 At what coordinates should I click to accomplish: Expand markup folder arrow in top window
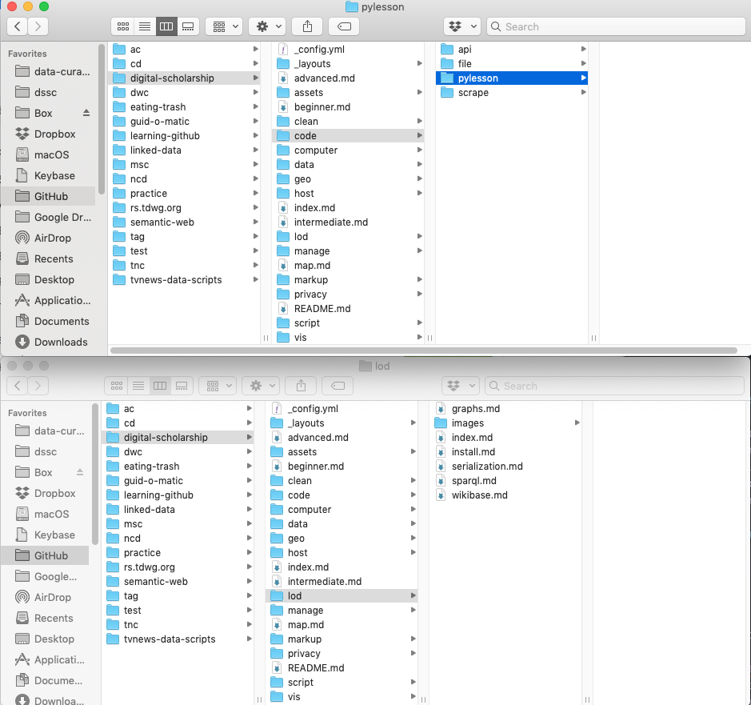pos(420,279)
